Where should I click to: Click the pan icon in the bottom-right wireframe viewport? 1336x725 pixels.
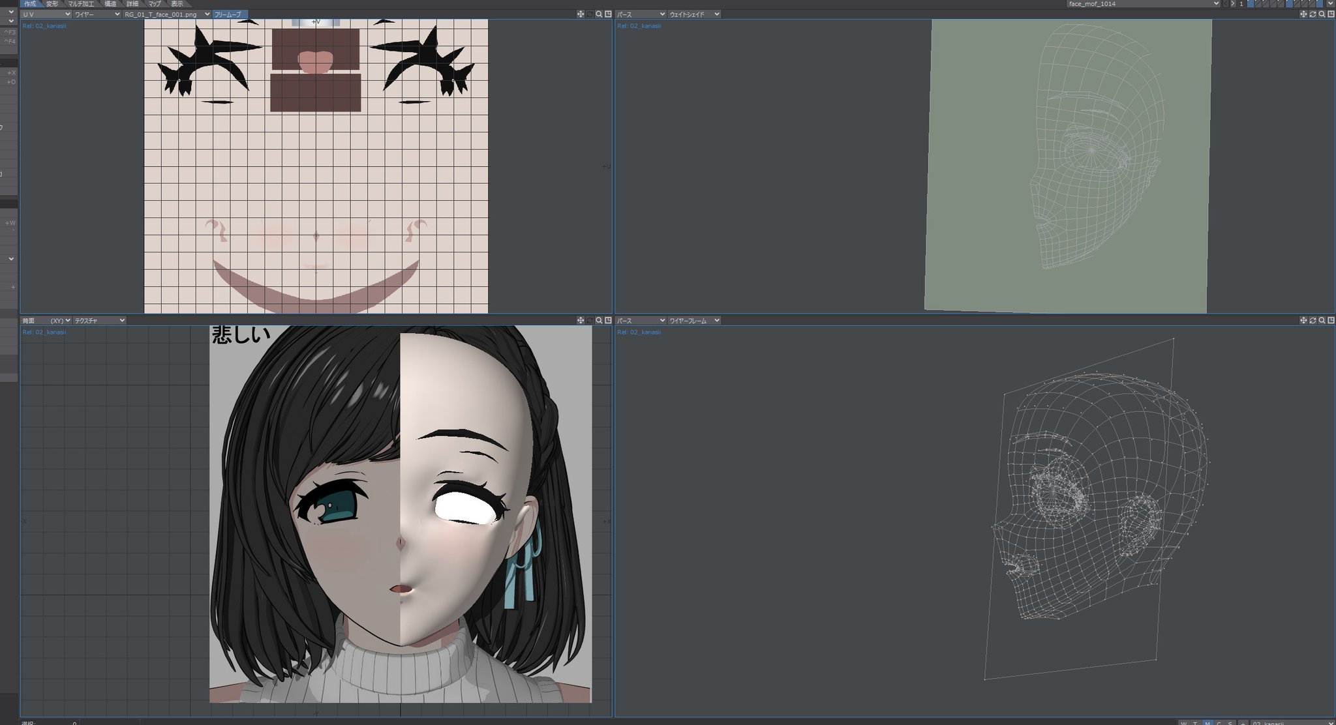click(1303, 320)
